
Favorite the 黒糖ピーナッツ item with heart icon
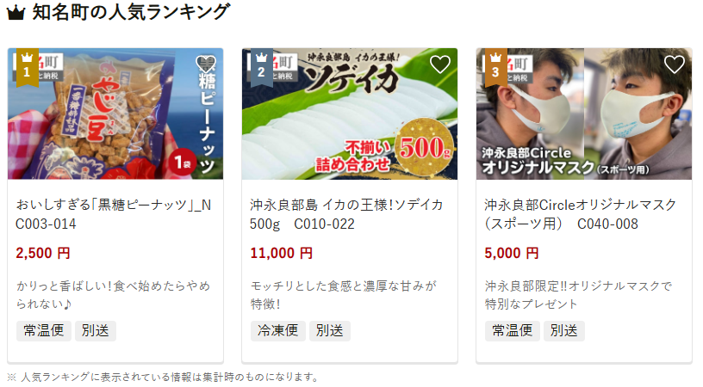tap(206, 64)
